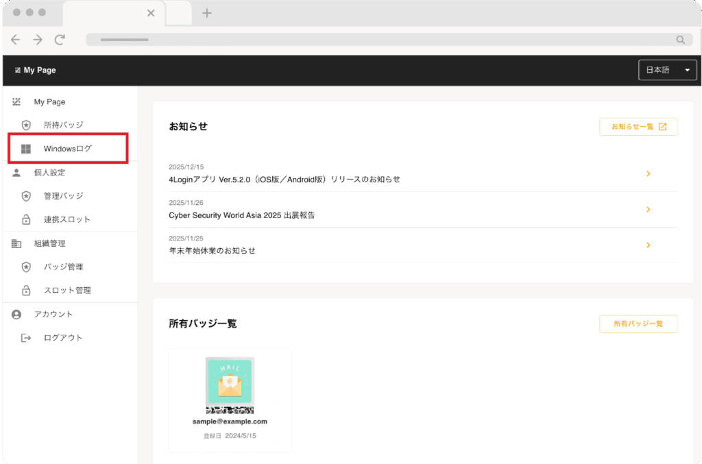This screenshot has width=702, height=464.
Task: Click the shield icon beside バッジ管理
Action: [26, 267]
